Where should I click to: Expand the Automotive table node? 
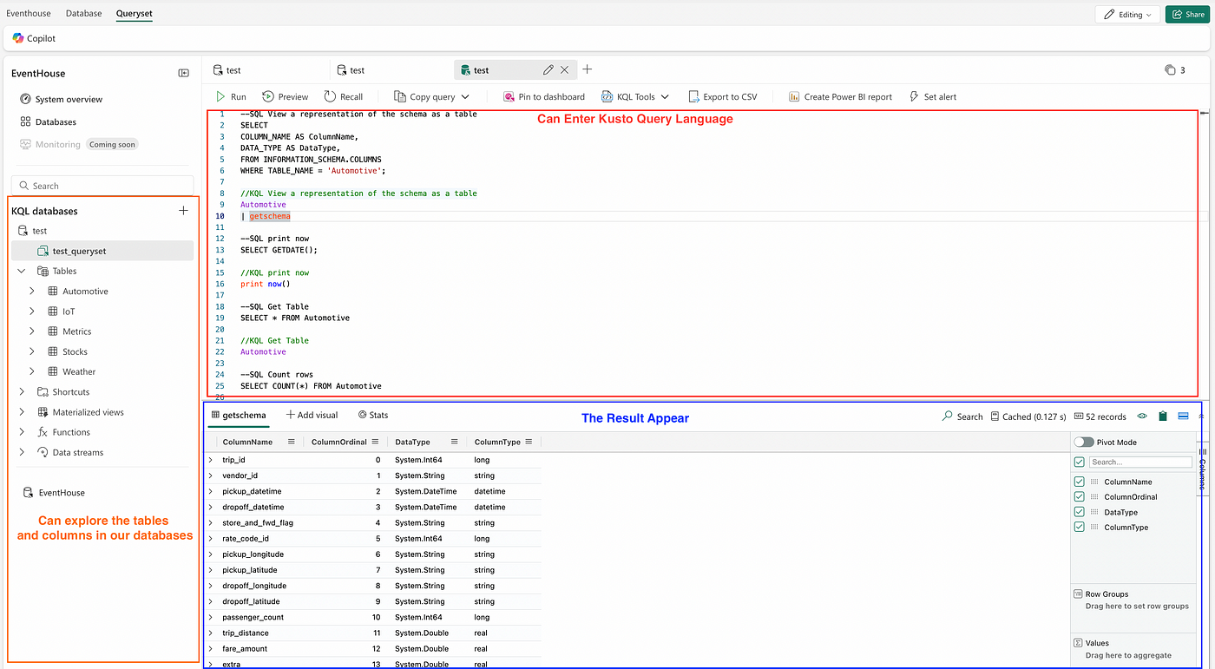pyautogui.click(x=32, y=291)
